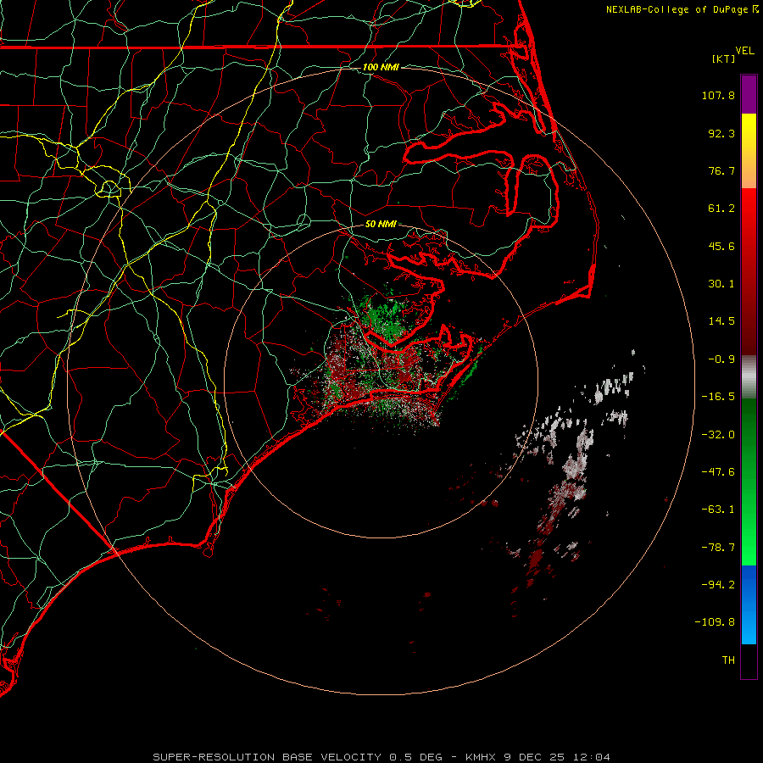Click the -63.1 scale value
Image resolution: width=763 pixels, height=763 pixels.
[718, 510]
